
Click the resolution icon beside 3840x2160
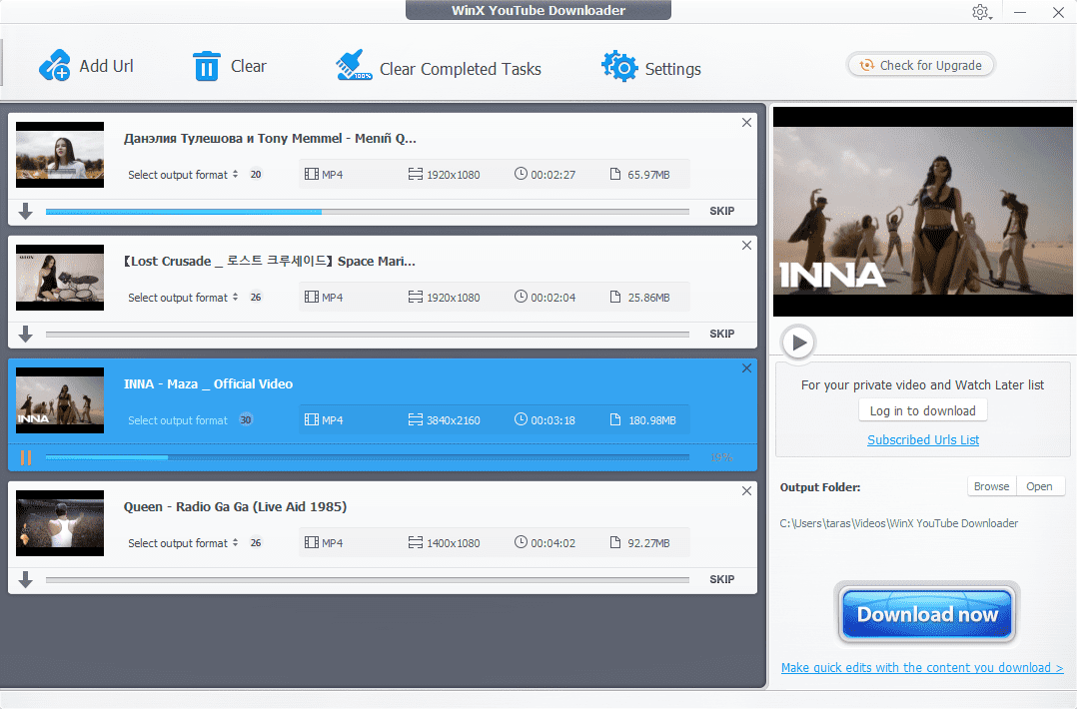pyautogui.click(x=416, y=420)
